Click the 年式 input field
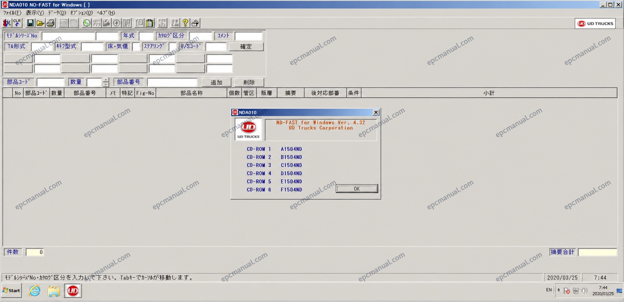This screenshot has width=624, height=302. pyautogui.click(x=146, y=36)
